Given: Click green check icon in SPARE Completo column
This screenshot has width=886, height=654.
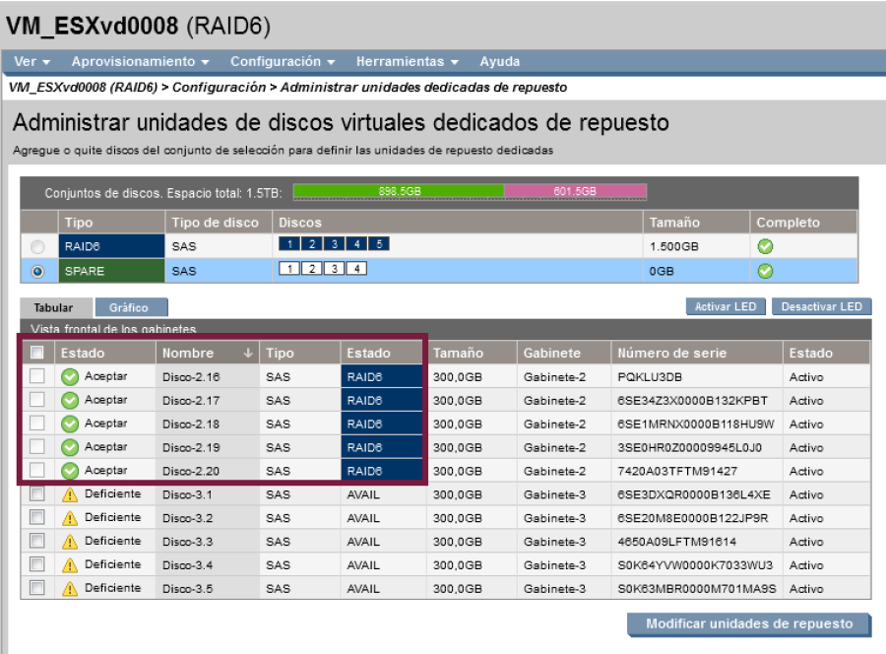Looking at the screenshot, I should click(765, 271).
